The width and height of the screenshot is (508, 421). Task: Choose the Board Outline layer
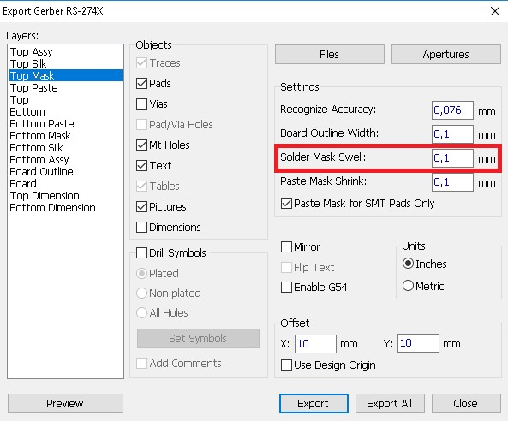pyautogui.click(x=41, y=171)
